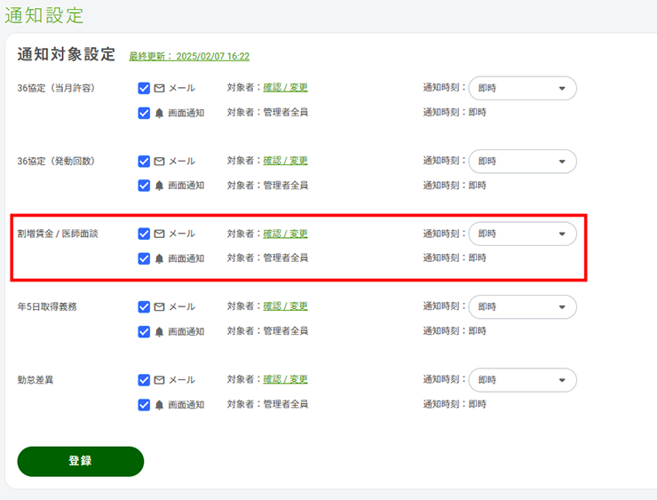657x500 pixels.
Task: Toggle 画面通知 checkbox for 36協定（発動回数）
Action: [x=144, y=186]
